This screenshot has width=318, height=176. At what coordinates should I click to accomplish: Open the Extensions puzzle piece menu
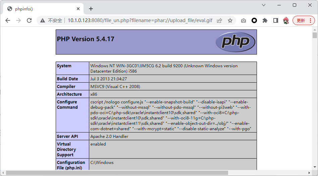point(265,20)
